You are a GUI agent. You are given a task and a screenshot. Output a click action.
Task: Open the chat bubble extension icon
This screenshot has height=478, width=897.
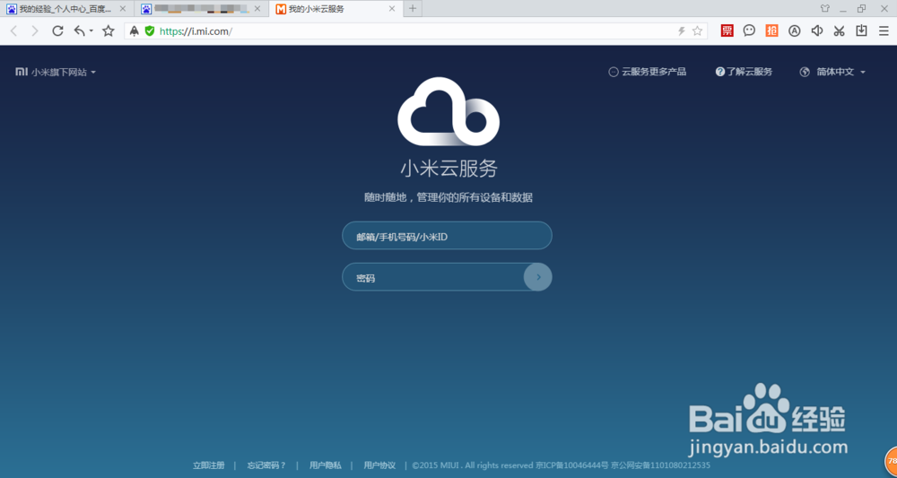749,30
